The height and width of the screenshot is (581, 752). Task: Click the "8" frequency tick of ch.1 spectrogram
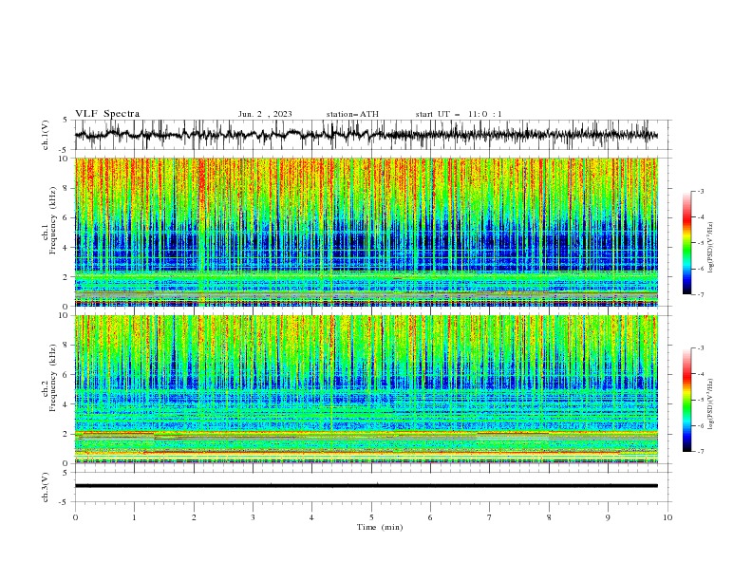[x=66, y=188]
